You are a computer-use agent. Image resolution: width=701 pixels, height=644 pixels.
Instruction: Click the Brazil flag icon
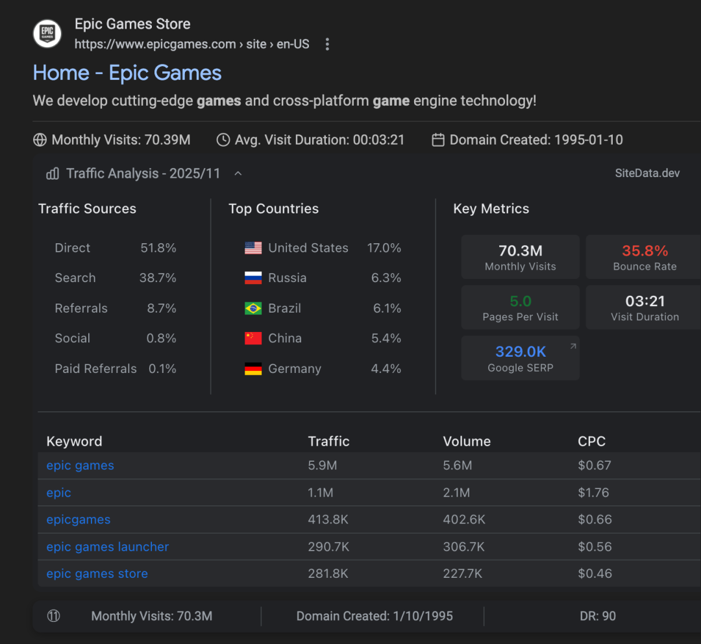[253, 308]
